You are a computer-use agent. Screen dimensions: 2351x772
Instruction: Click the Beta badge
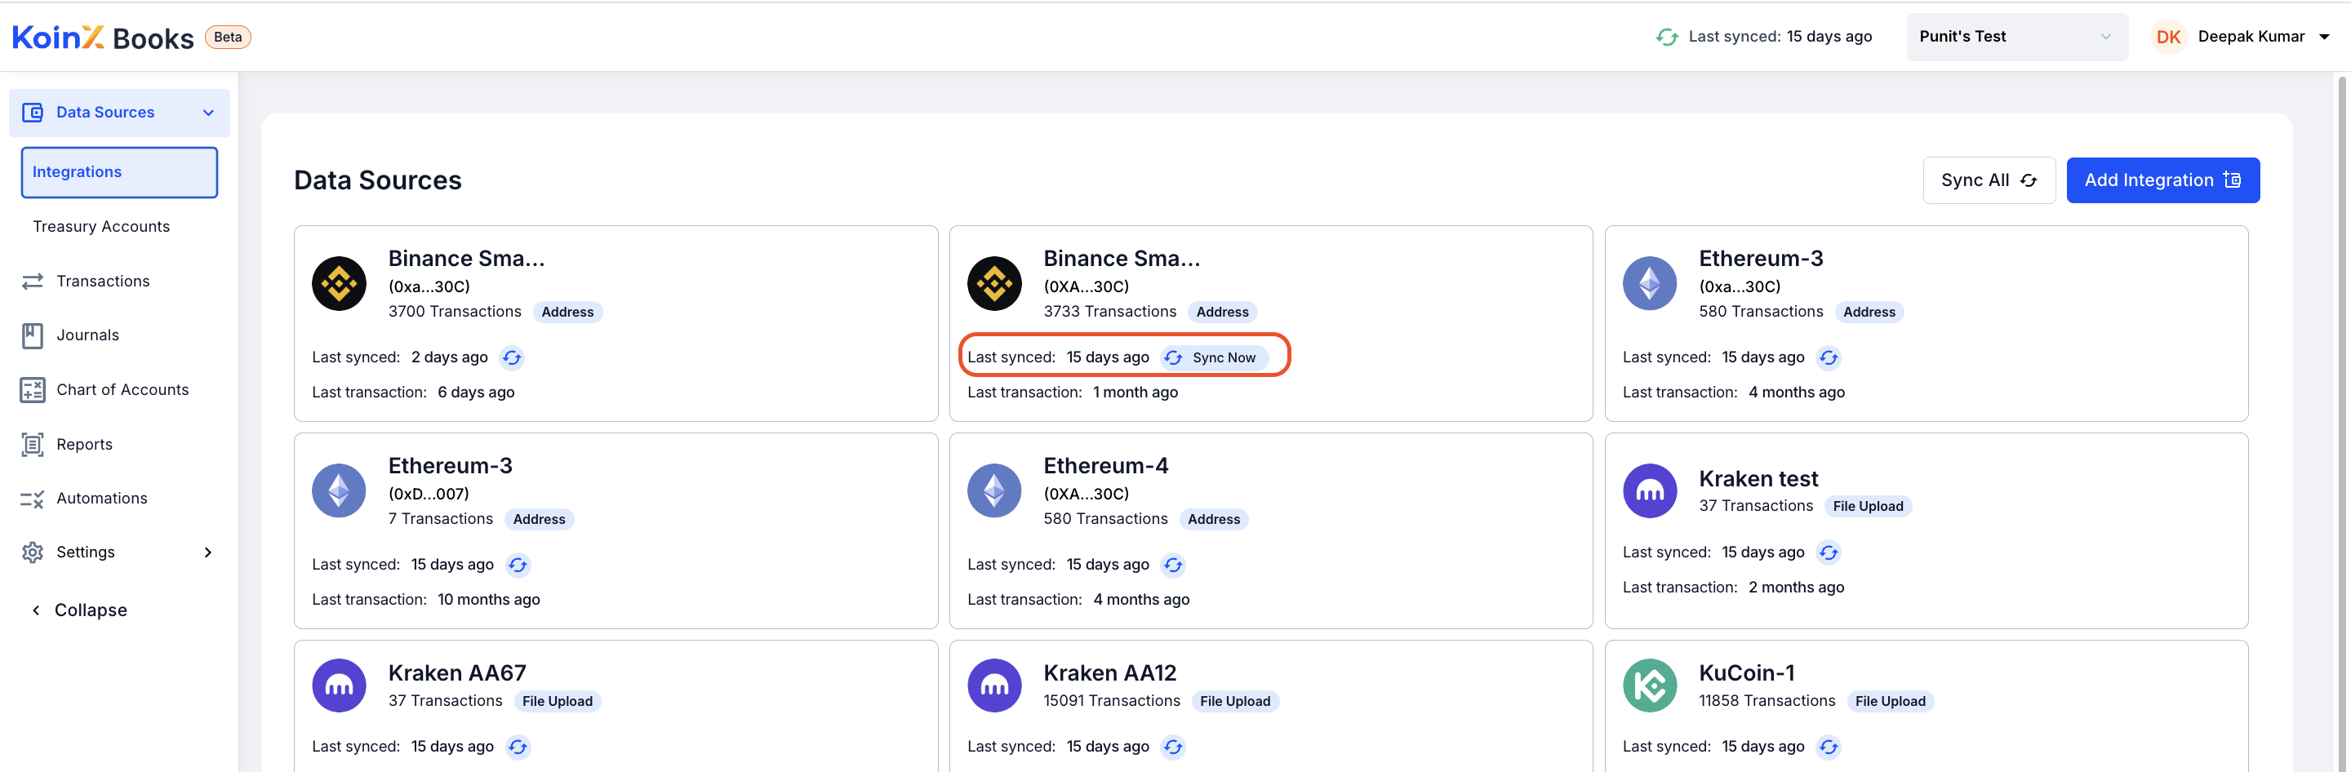[x=227, y=38]
